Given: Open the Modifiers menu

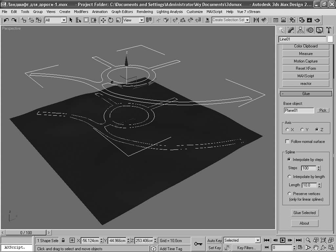Looking at the screenshot, I should (81, 12).
